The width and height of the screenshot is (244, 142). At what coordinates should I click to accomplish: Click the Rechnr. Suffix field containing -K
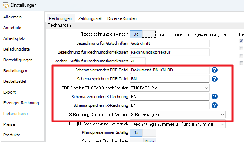(138, 61)
